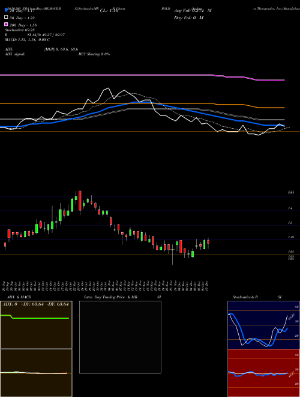The height and width of the screenshot is (397, 300).
Task: Click the tallest red candlestick at the peak
Action: coord(80,200)
